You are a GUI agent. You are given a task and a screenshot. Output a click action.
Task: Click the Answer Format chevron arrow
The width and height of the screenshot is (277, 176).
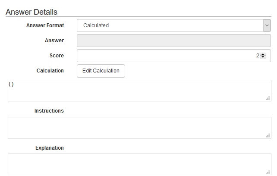point(267,25)
